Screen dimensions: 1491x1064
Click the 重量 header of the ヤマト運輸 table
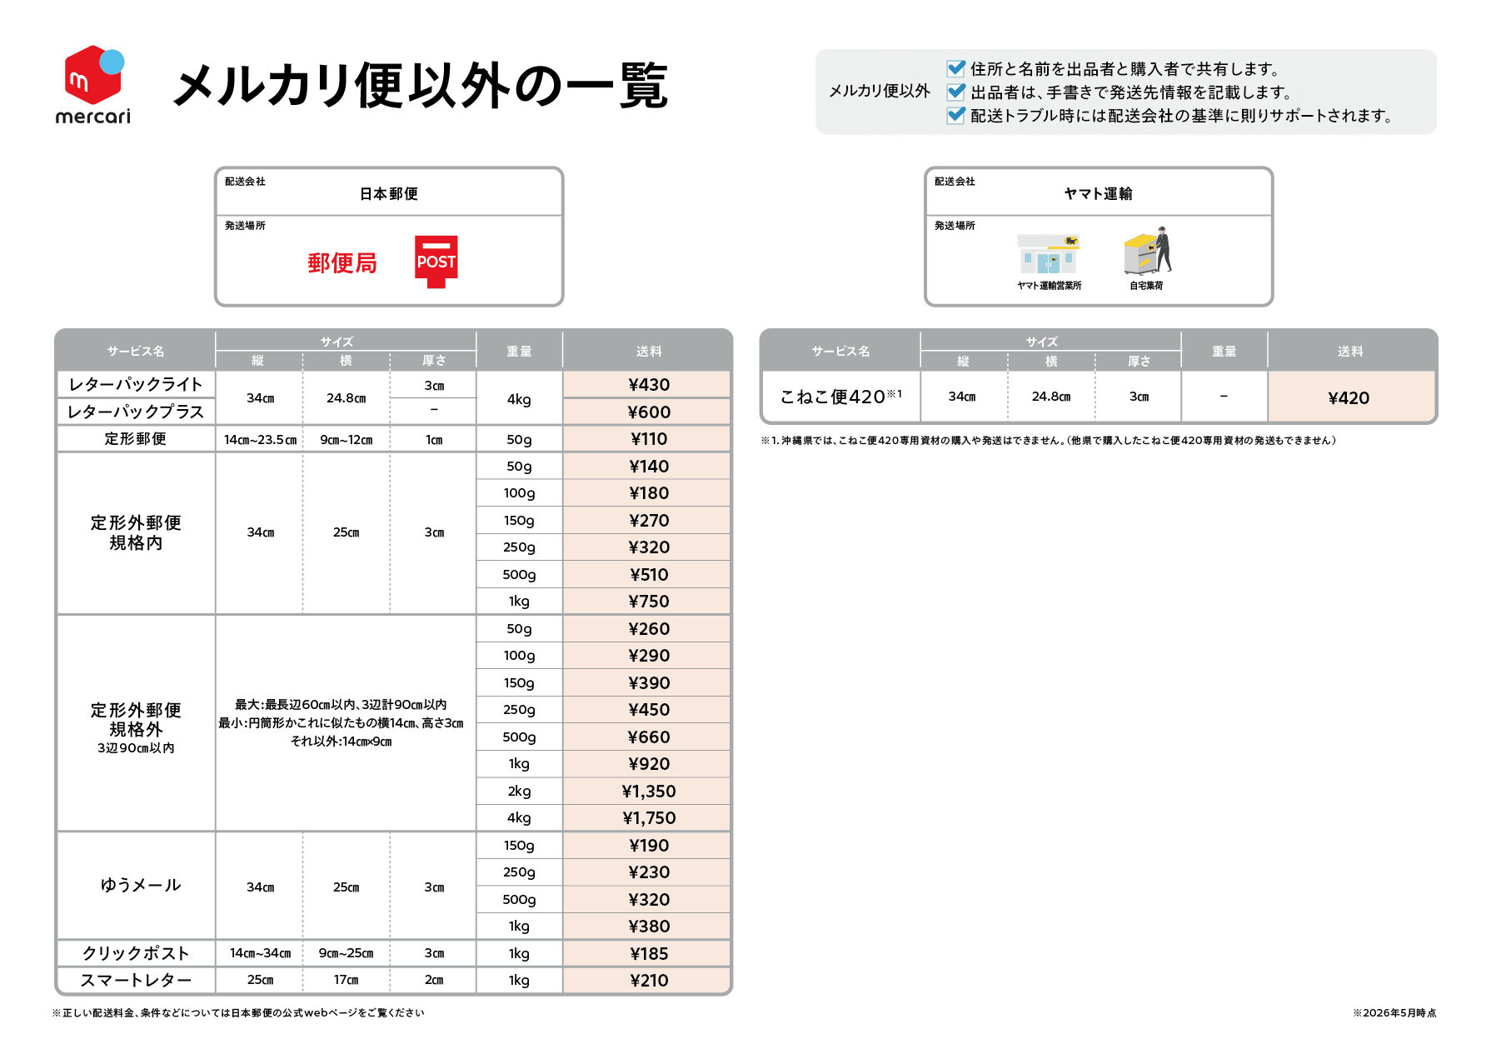point(1224,352)
